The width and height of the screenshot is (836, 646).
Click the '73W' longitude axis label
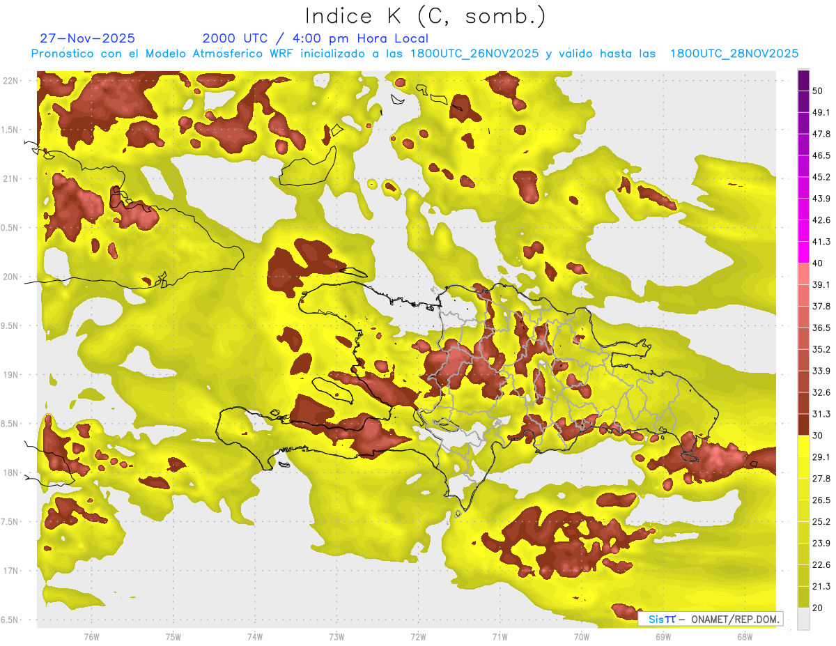(x=336, y=637)
